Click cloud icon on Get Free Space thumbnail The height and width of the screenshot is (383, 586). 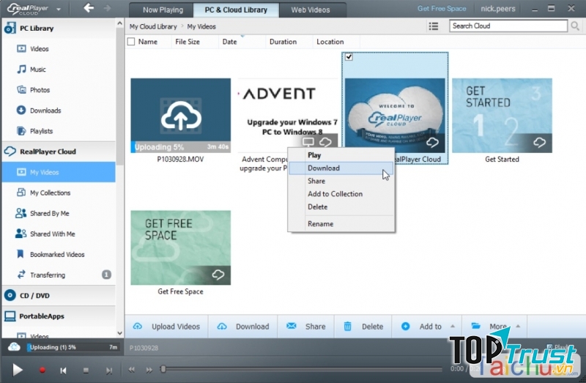[218, 275]
